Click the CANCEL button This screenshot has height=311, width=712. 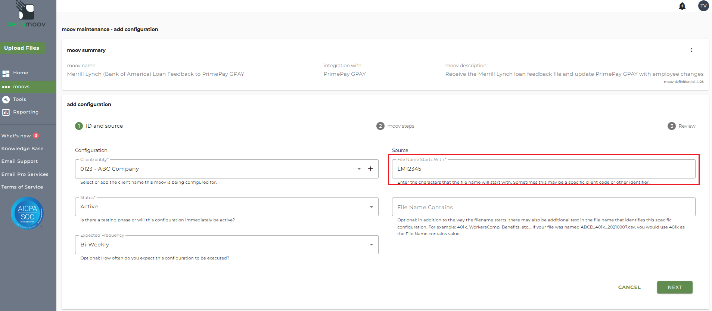click(x=629, y=287)
